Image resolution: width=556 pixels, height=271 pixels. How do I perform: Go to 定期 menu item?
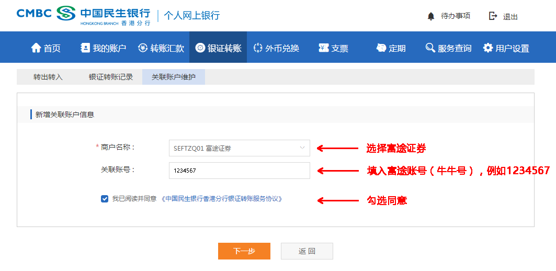[391, 48]
